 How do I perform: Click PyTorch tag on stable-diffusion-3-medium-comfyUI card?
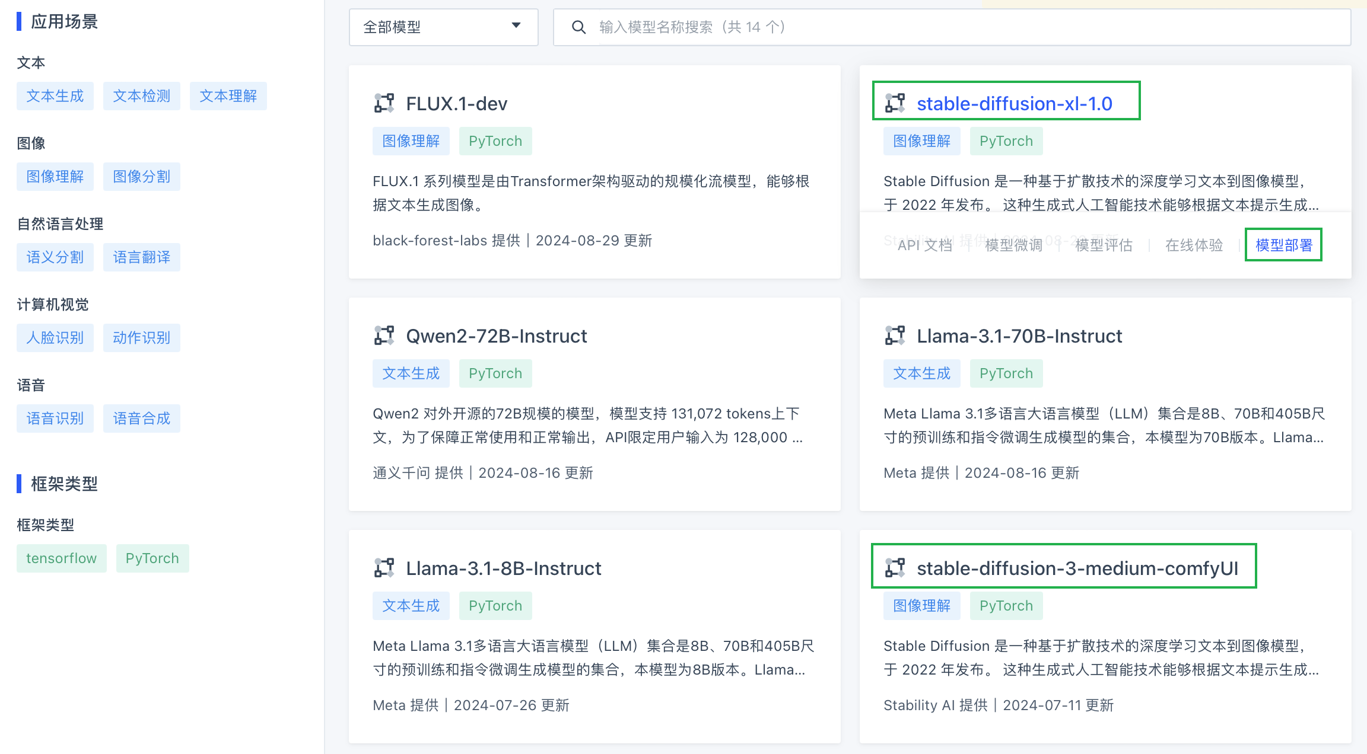tap(1006, 606)
